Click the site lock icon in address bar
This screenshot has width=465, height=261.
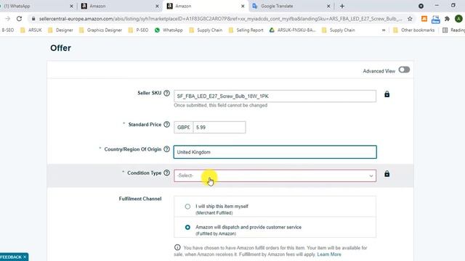(33, 19)
